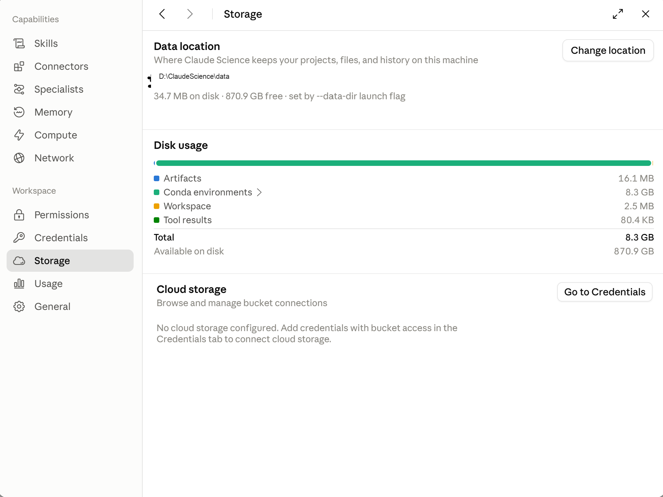Click the General gear icon
663x497 pixels.
[19, 306]
